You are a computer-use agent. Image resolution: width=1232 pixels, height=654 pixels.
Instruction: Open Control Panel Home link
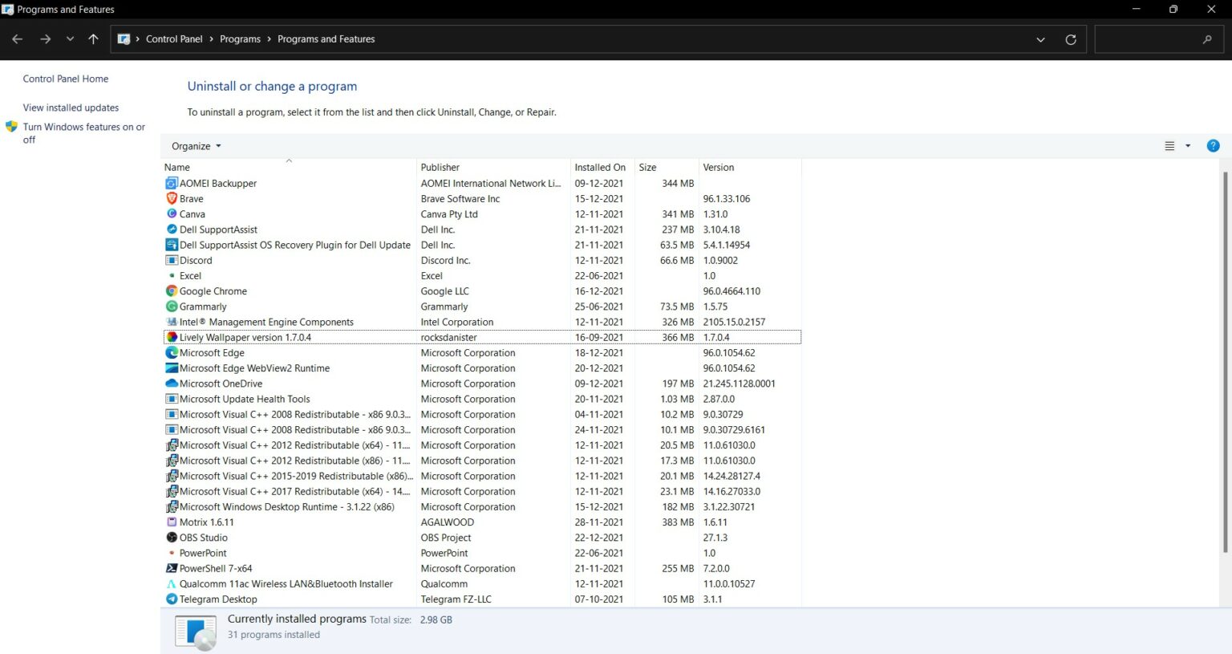[66, 79]
